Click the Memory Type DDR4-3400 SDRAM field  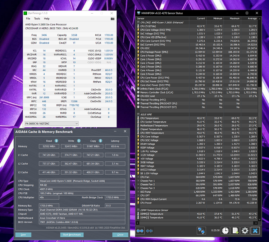pos(82,210)
